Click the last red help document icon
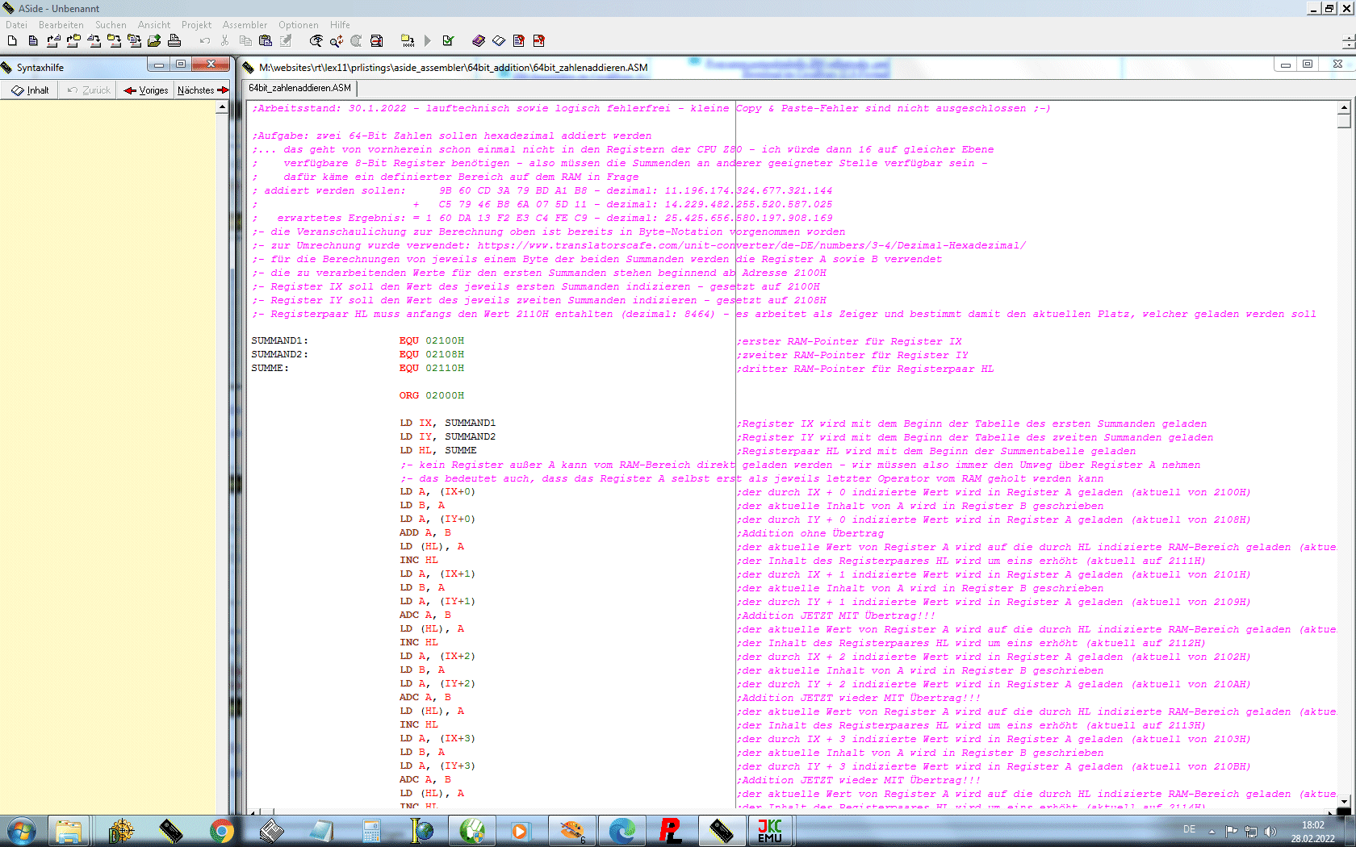 [539, 40]
